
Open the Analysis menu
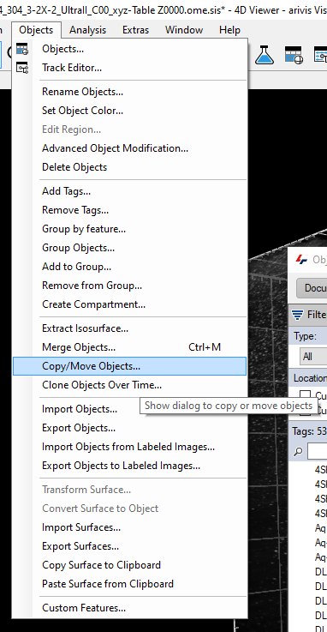click(x=87, y=30)
